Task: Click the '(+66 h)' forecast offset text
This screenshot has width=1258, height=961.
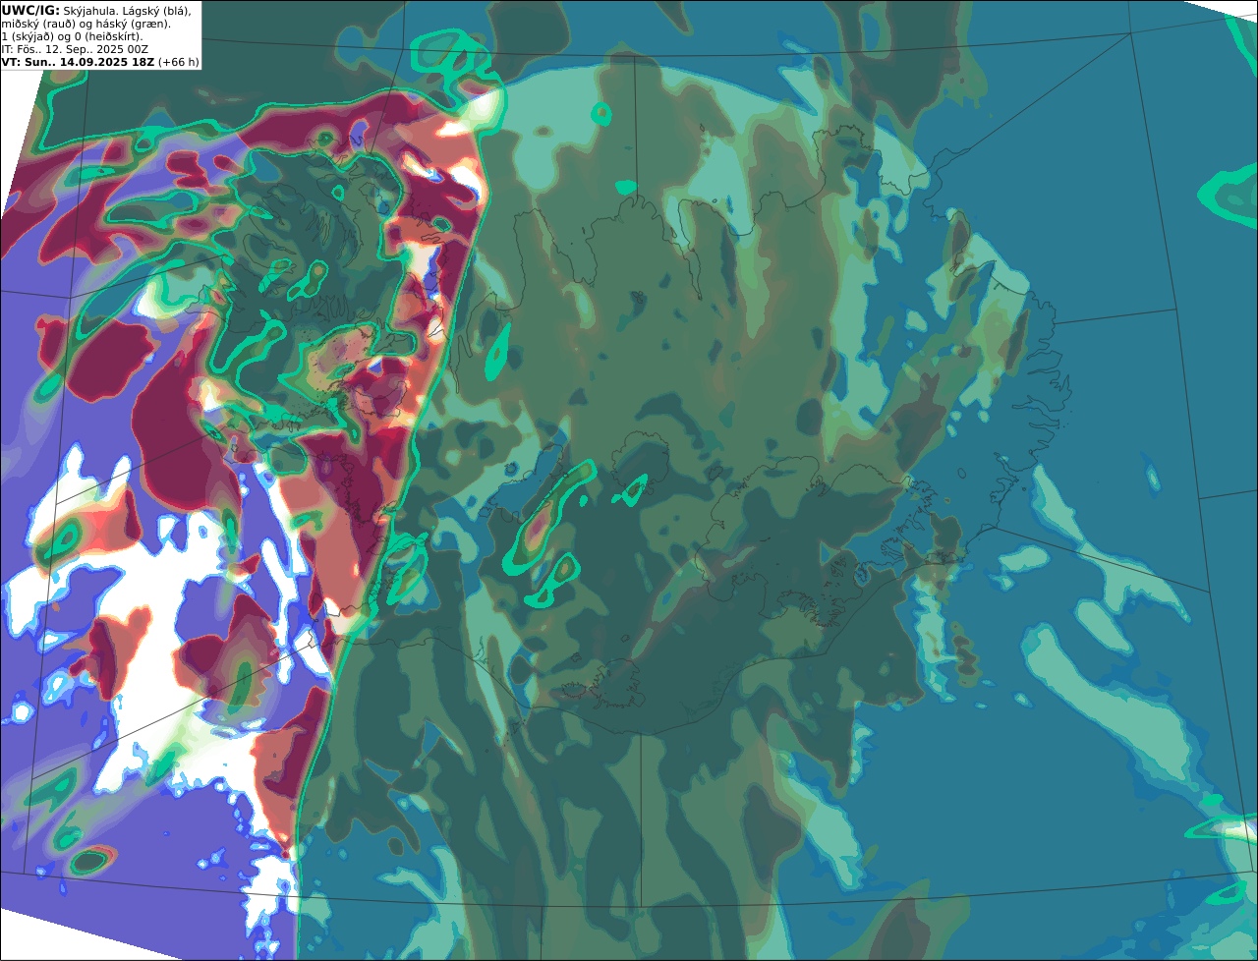Action: 179,62
